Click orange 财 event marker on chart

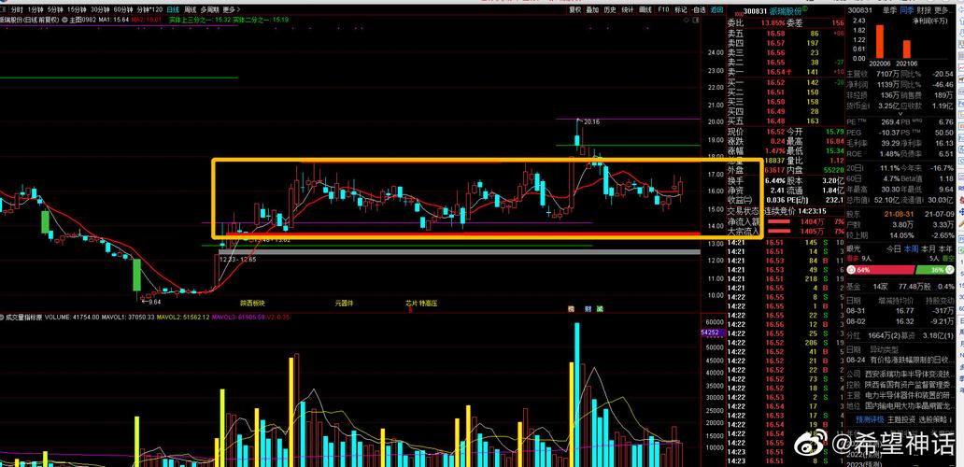point(589,309)
